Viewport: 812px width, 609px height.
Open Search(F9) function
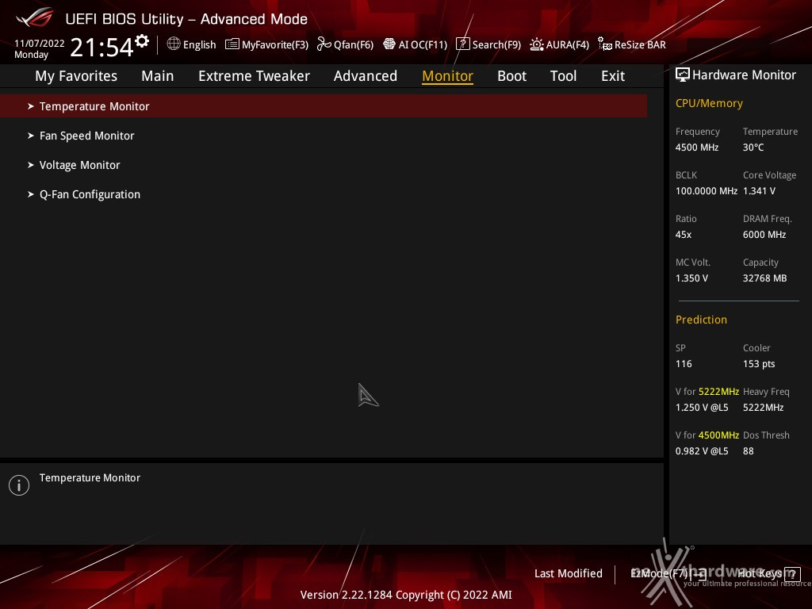pyautogui.click(x=488, y=44)
